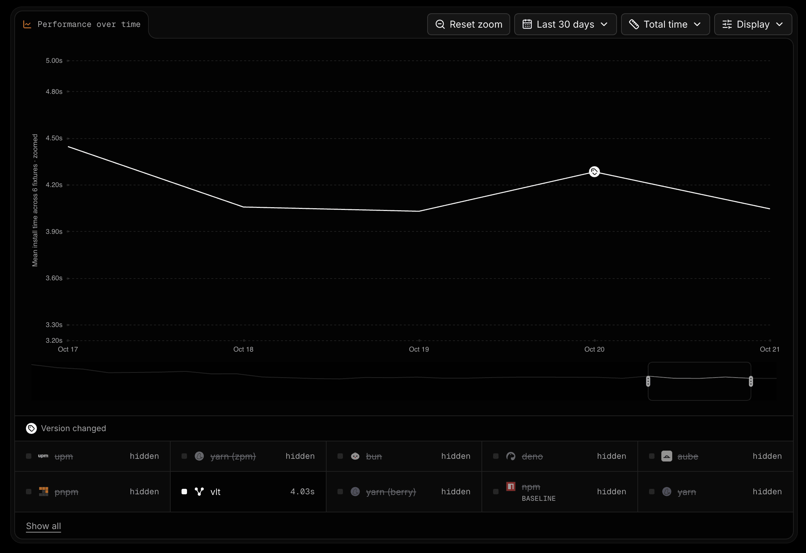
Task: Click the deno logo icon
Action: 511,456
